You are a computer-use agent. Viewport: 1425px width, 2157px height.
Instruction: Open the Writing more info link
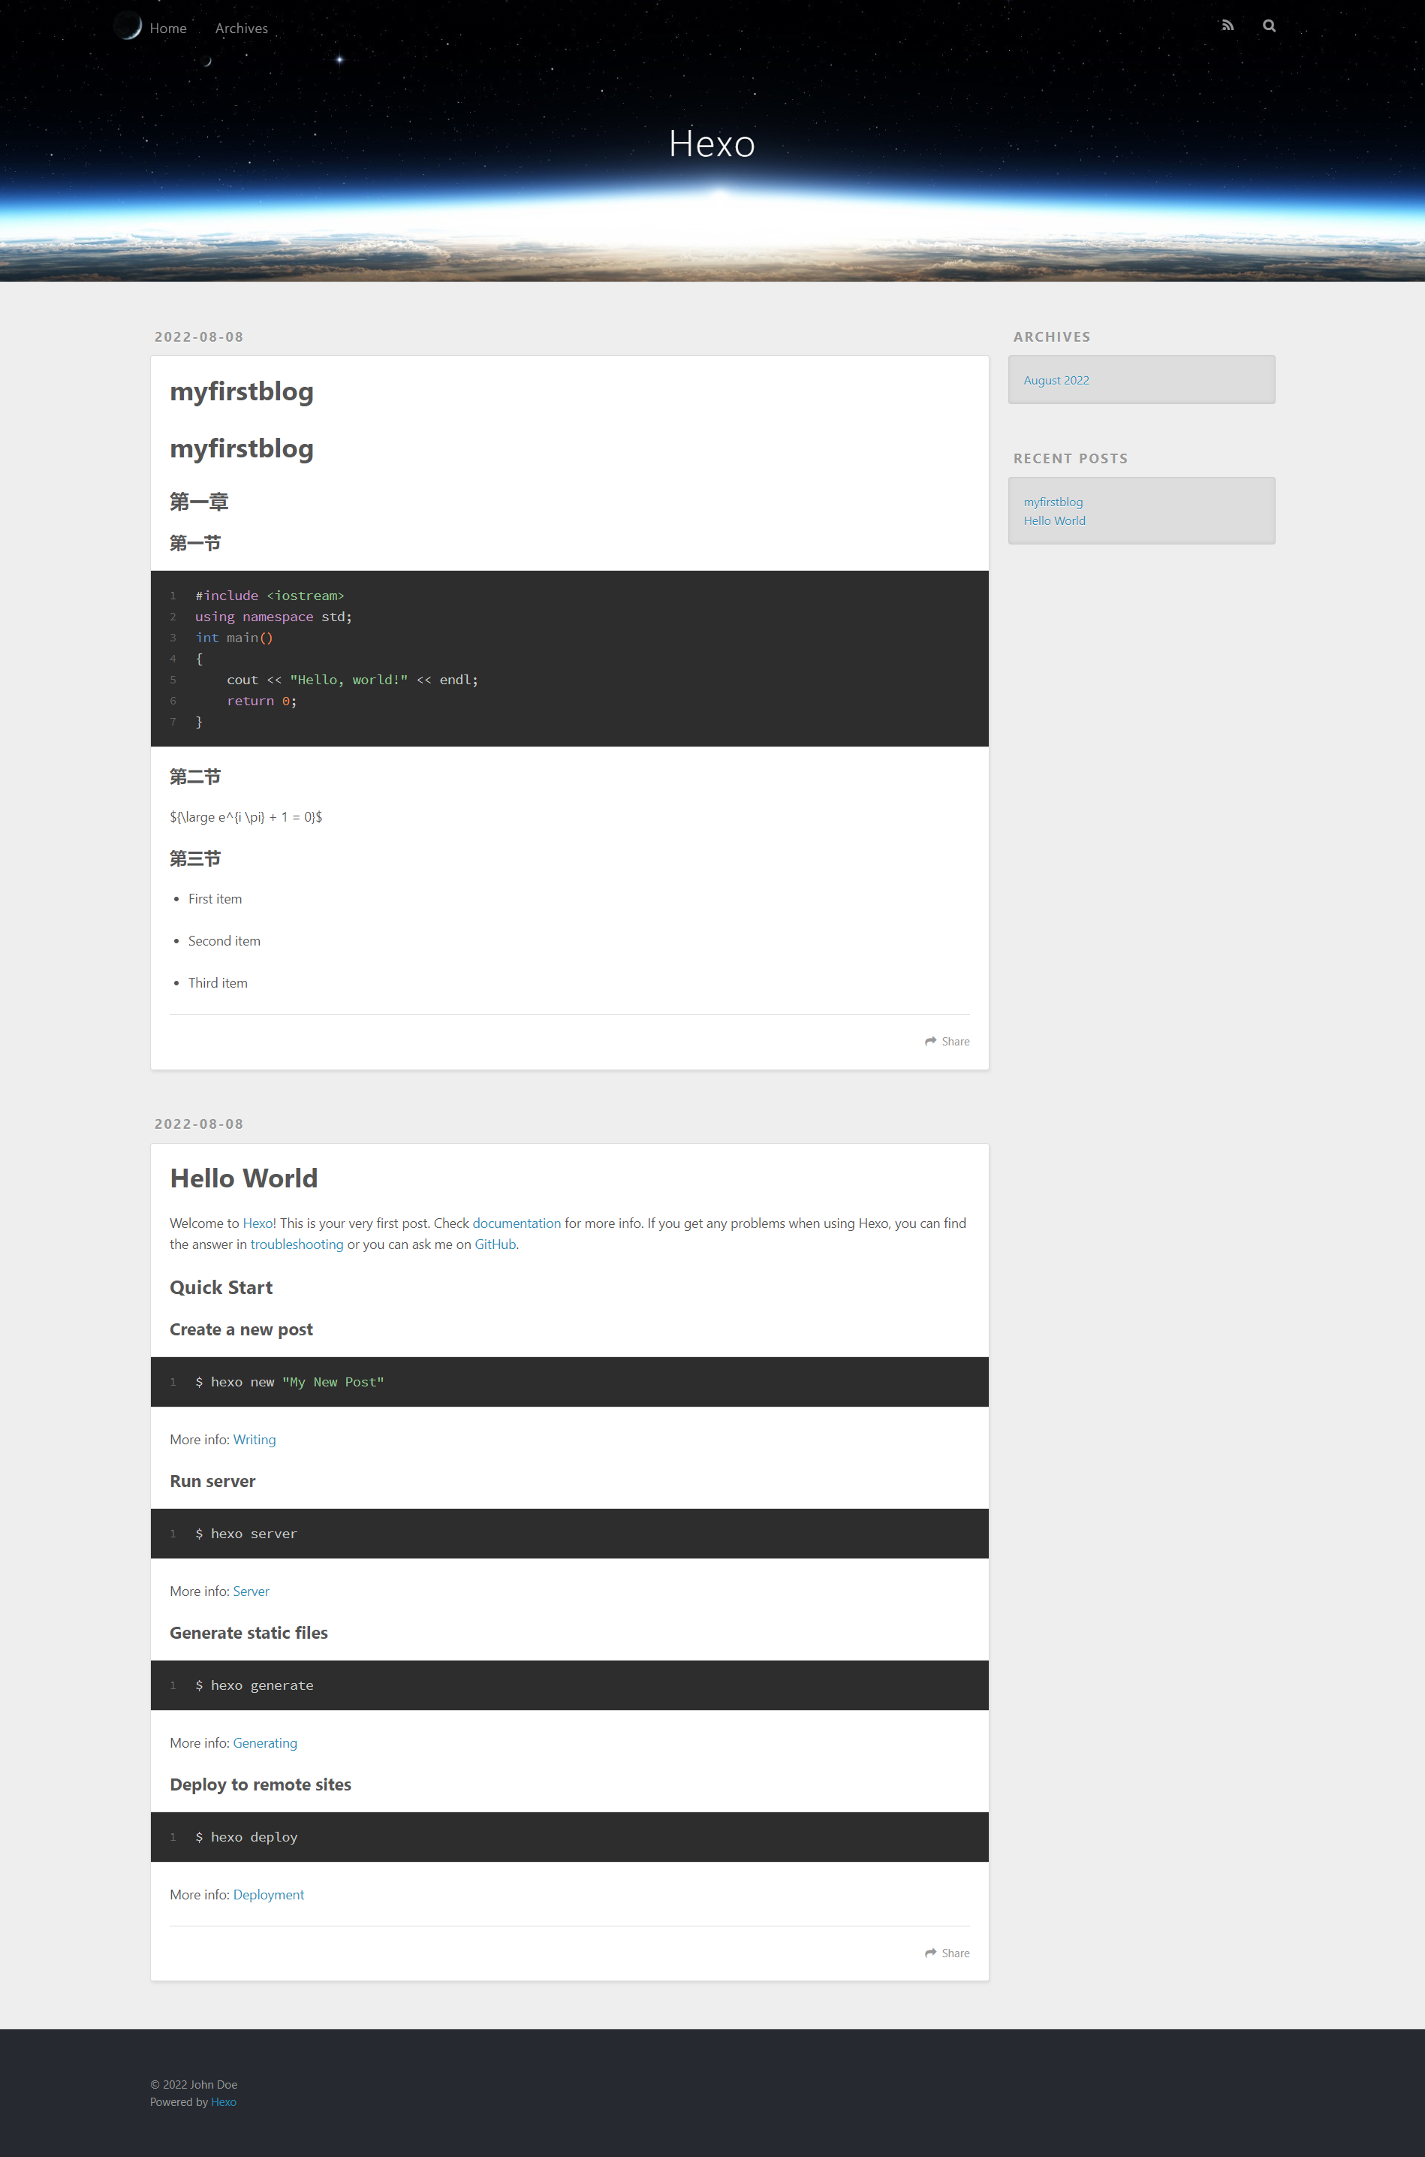[x=255, y=1440]
